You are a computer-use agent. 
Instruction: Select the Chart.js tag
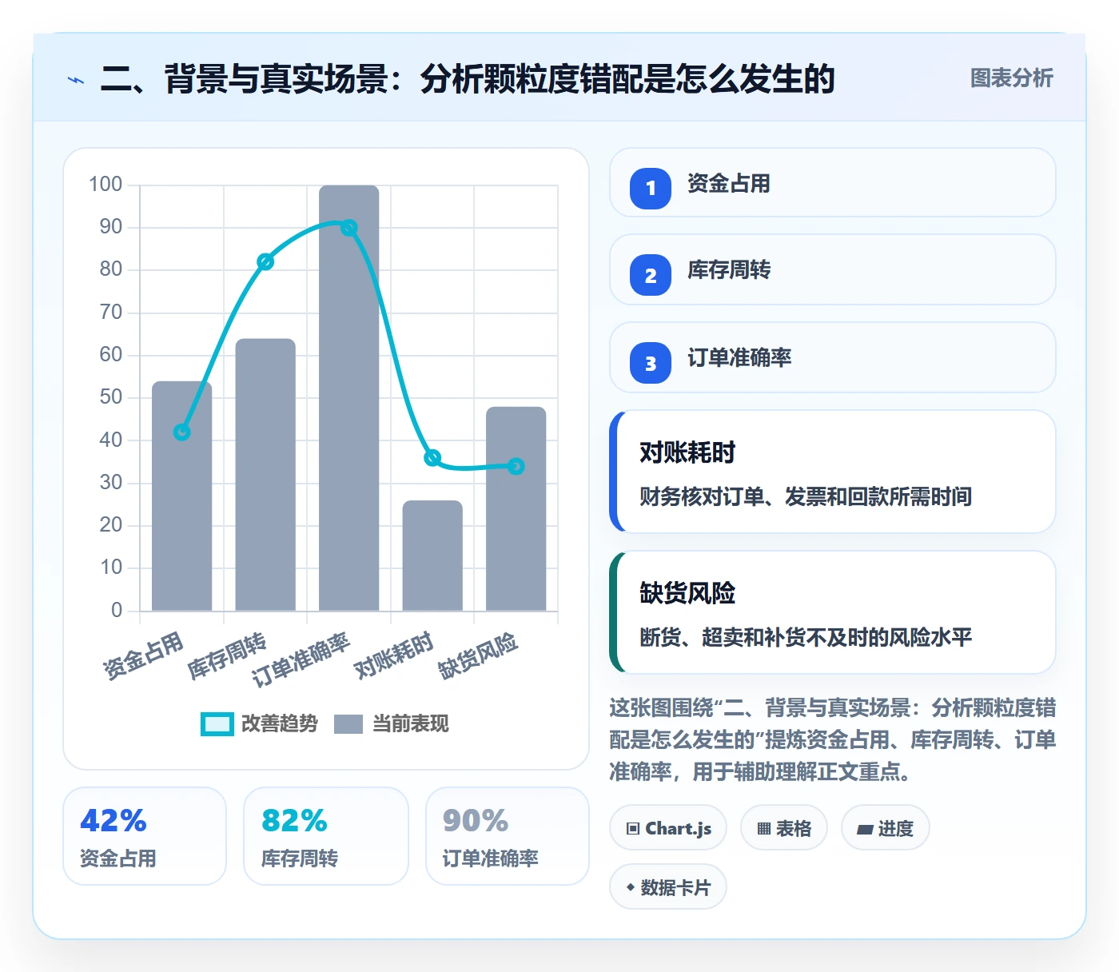tap(668, 828)
